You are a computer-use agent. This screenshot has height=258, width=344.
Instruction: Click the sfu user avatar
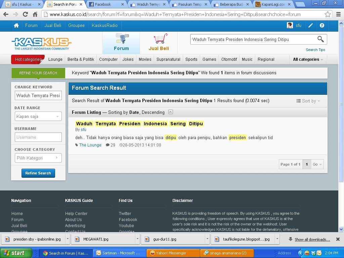coord(290,26)
